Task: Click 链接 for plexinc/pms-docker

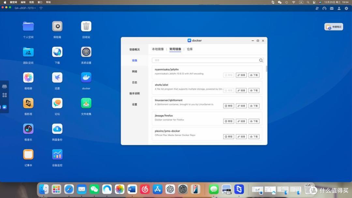Action: (x=241, y=136)
